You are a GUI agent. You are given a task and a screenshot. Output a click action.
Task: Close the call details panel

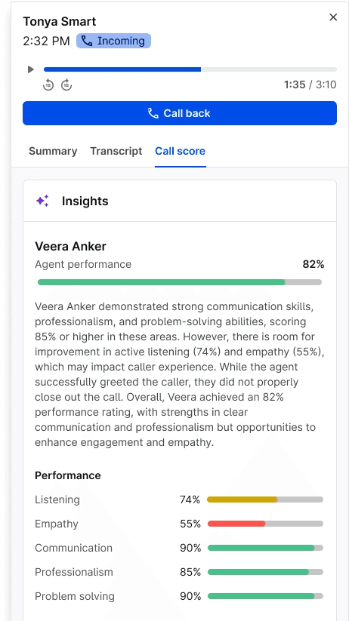333,17
